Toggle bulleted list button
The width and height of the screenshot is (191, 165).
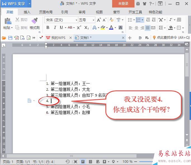pyautogui.click(x=130, y=20)
